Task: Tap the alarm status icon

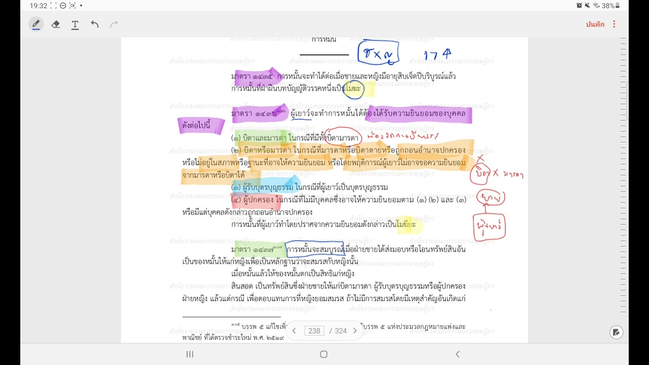Action: click(x=579, y=6)
